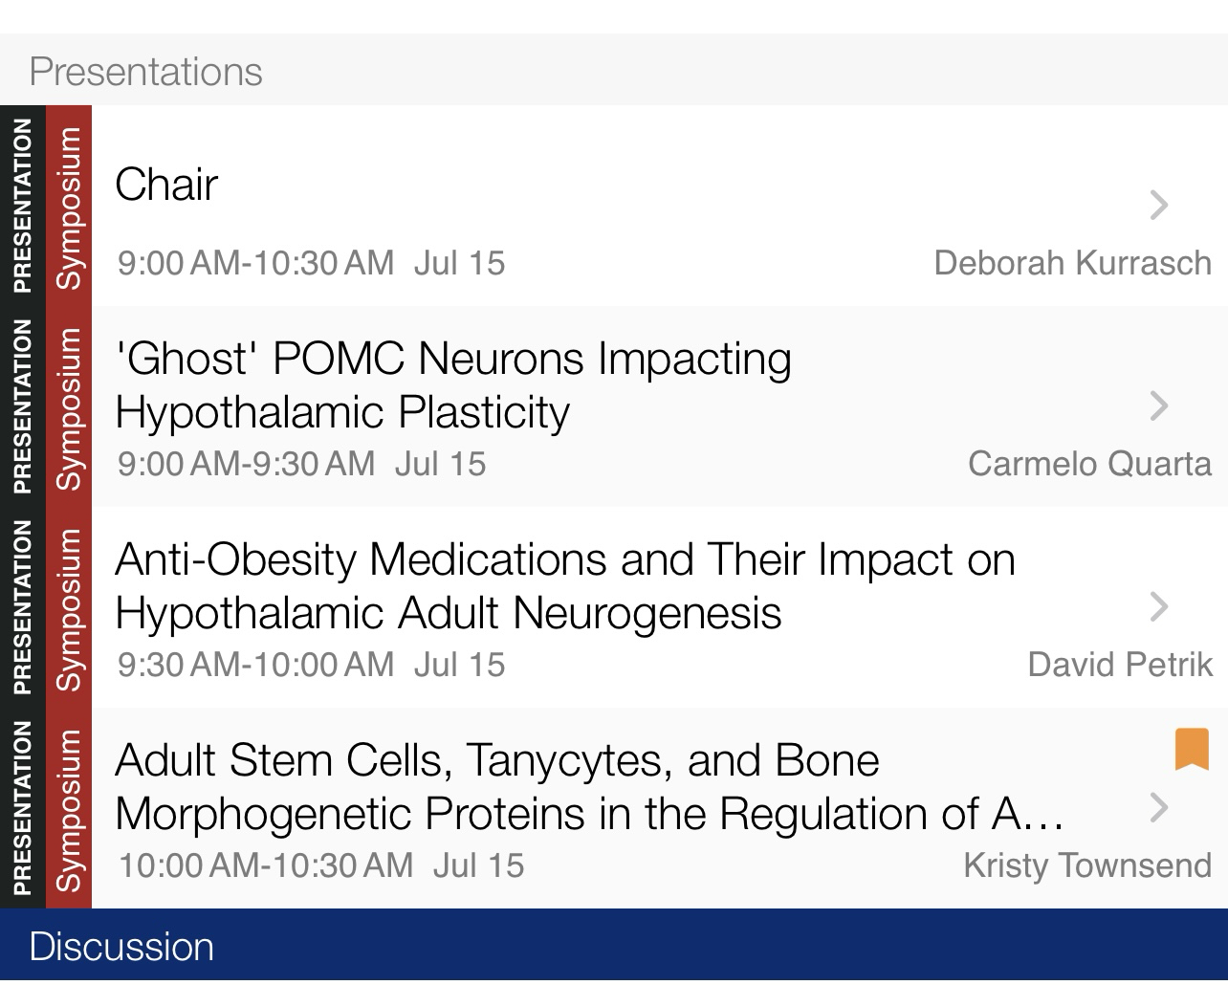Open 'Ghost' POMC Neurons Impacting Hypothalamic Plasticity

[452, 385]
